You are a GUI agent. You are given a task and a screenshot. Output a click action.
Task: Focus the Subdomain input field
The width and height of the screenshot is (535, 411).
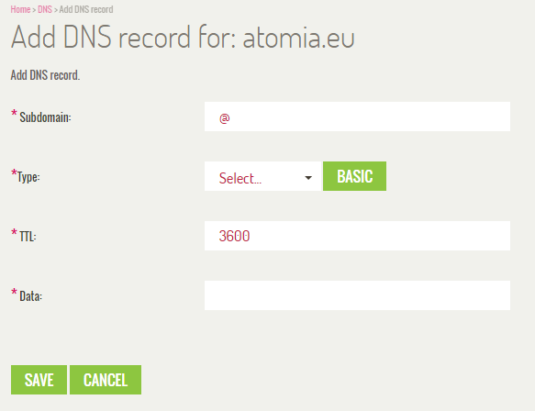[357, 117]
